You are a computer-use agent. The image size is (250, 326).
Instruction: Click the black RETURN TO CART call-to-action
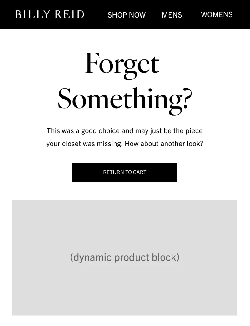(125, 172)
